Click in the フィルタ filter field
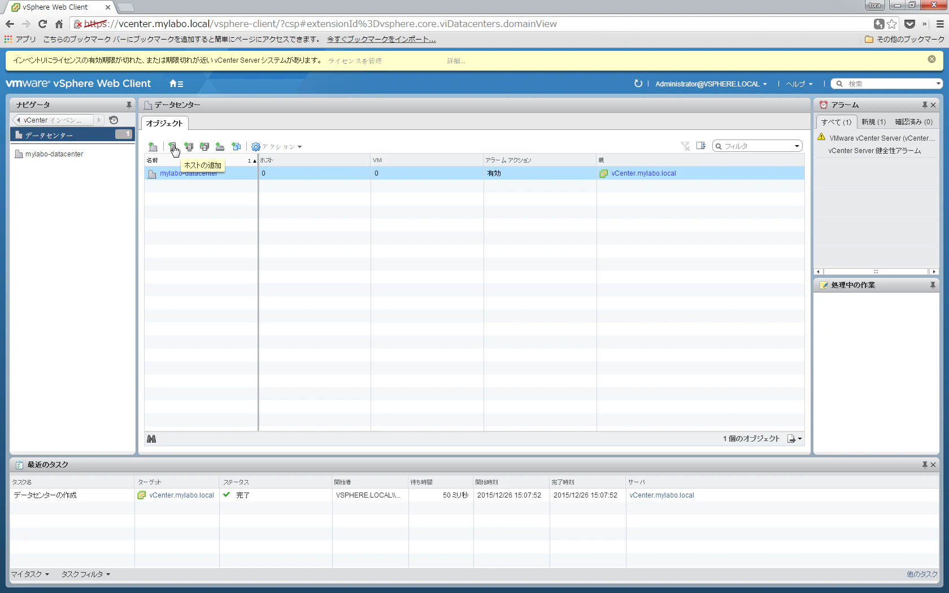The height and width of the screenshot is (593, 949). [x=756, y=146]
